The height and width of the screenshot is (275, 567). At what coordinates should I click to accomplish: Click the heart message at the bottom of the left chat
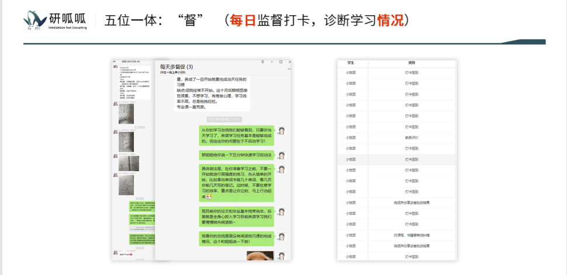pyautogui.click(x=126, y=255)
